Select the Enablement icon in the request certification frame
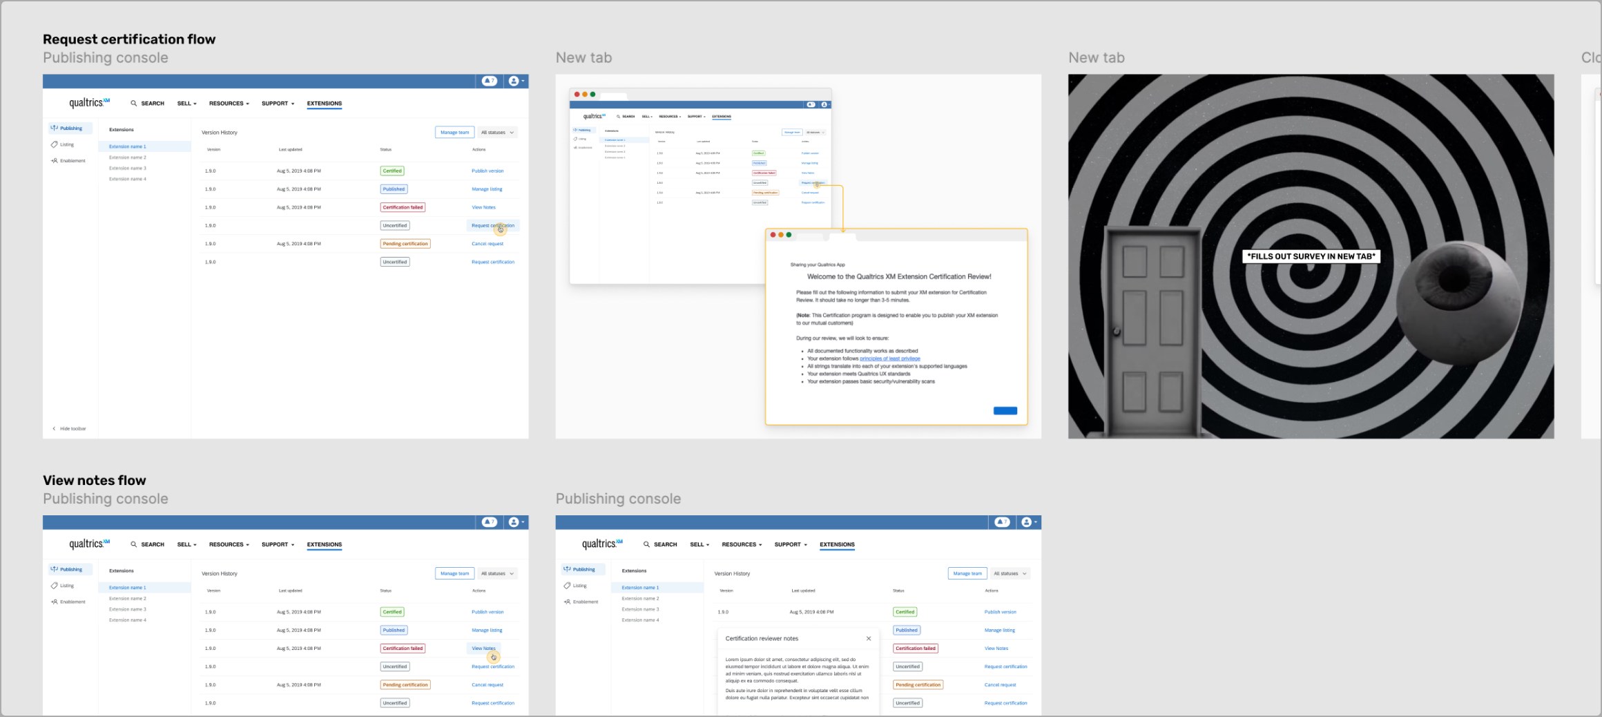1602x717 pixels. 55,161
